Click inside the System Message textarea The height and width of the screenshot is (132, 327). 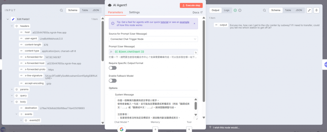pyautogui.click(x=154, y=108)
